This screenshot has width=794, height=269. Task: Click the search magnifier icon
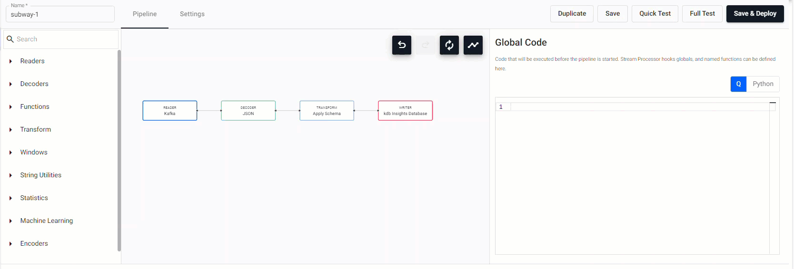tap(10, 39)
